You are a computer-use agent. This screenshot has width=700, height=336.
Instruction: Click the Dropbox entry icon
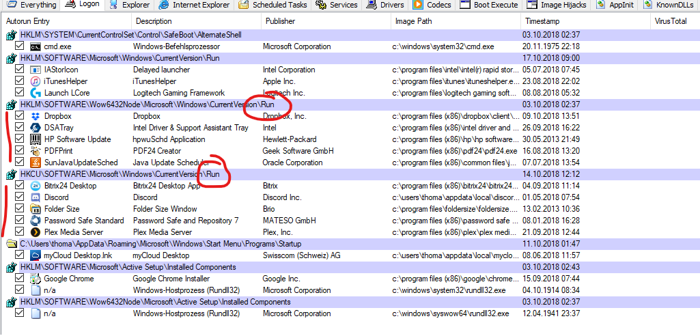click(x=36, y=116)
